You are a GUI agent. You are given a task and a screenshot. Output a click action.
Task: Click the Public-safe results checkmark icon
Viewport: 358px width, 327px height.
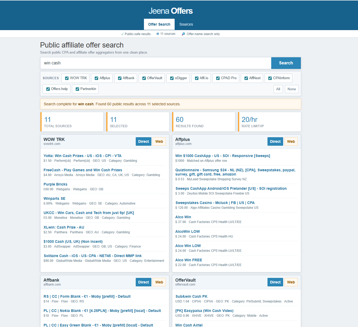coord(122,34)
